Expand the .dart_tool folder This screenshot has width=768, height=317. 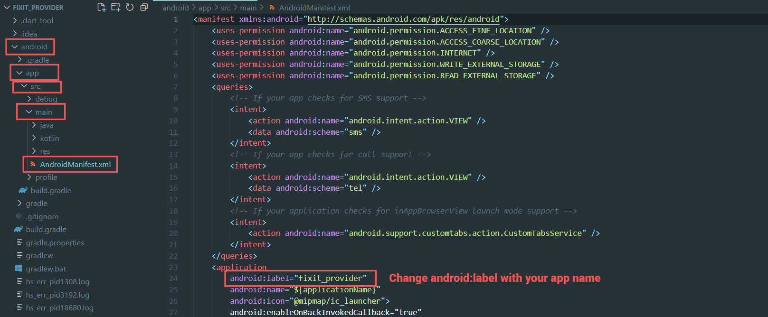[x=15, y=20]
